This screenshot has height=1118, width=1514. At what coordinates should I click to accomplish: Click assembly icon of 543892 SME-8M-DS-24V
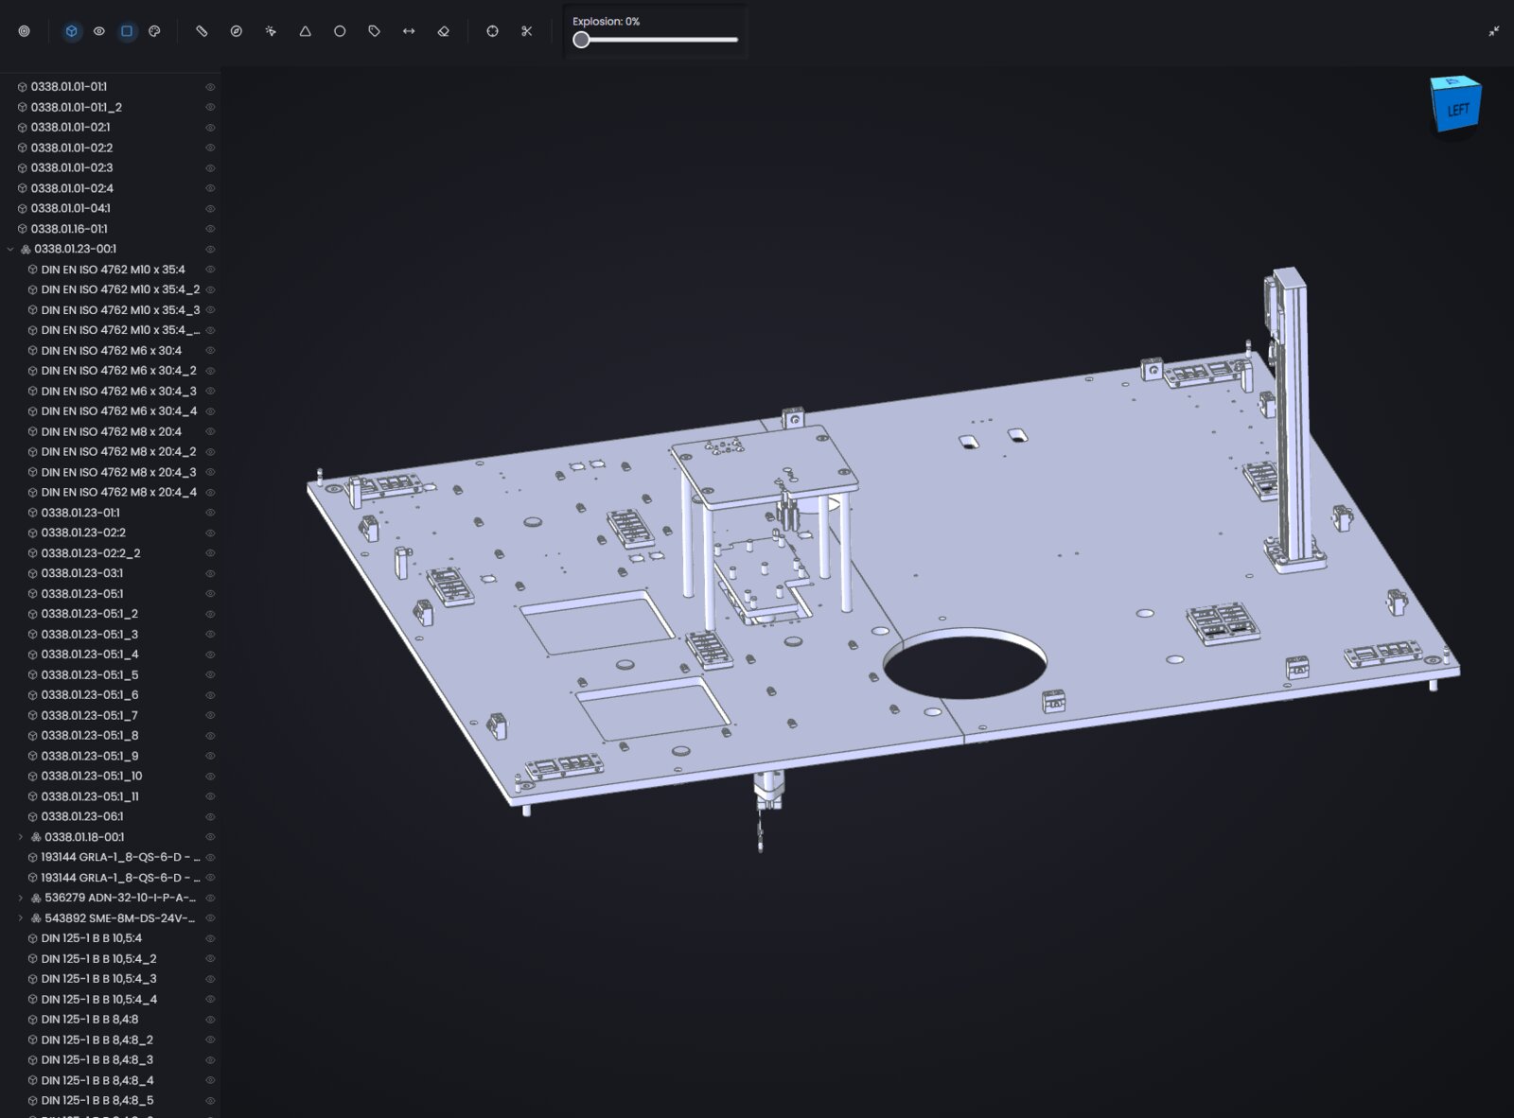36,918
